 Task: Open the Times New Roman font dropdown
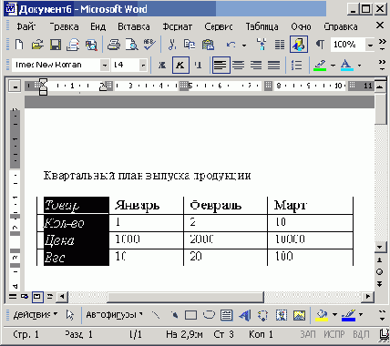click(104, 65)
